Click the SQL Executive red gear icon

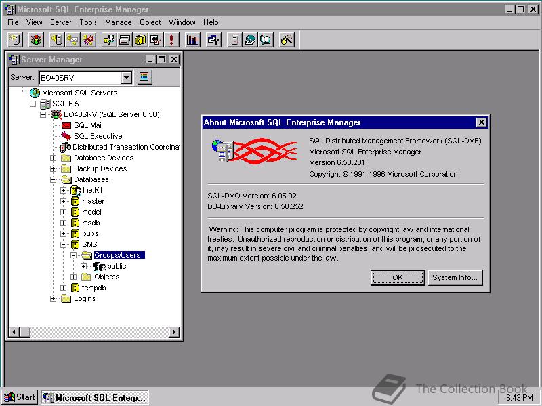point(66,136)
